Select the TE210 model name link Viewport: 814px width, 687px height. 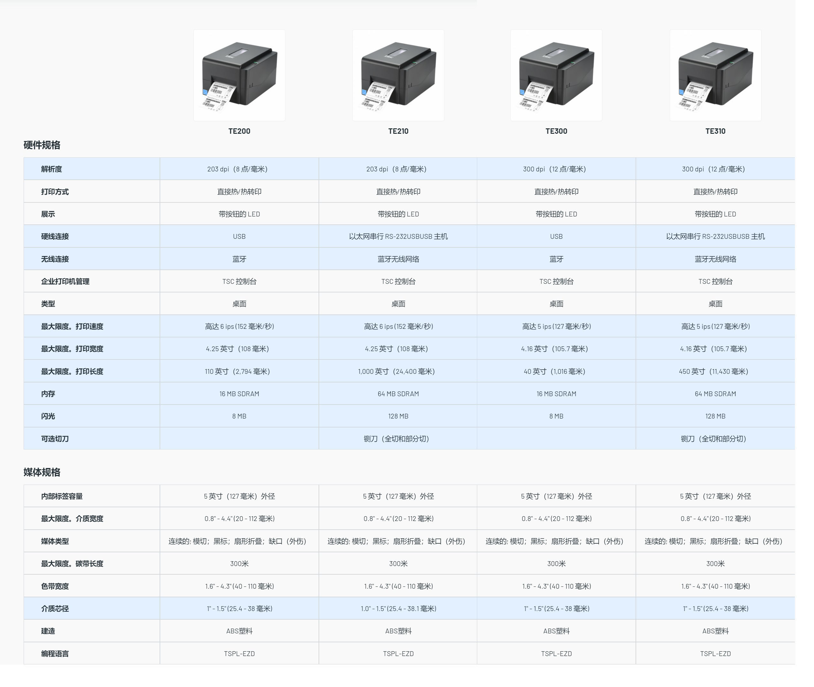coord(398,131)
